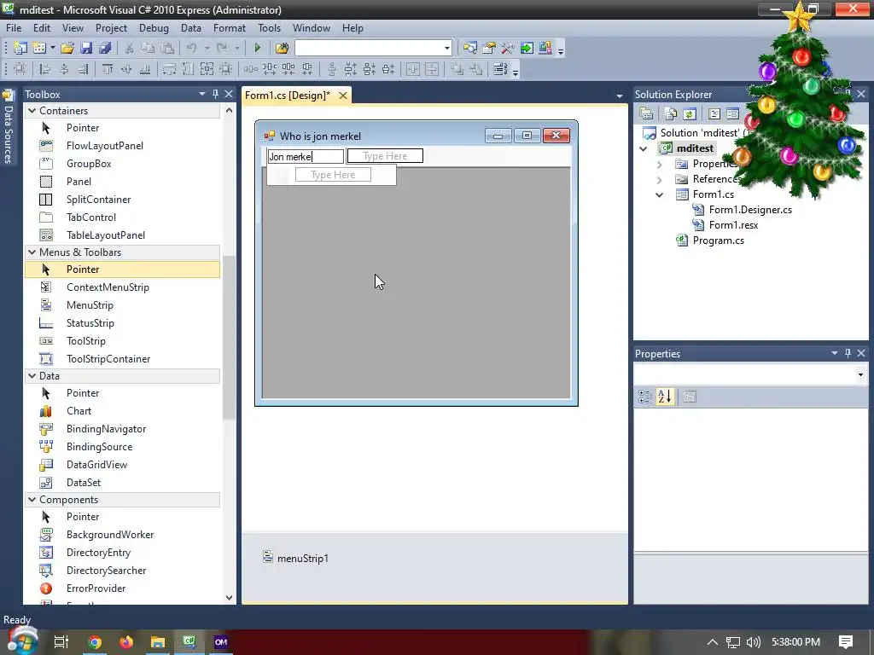Start debugging with the green play arrow
This screenshot has height=655, width=874.
click(x=258, y=48)
